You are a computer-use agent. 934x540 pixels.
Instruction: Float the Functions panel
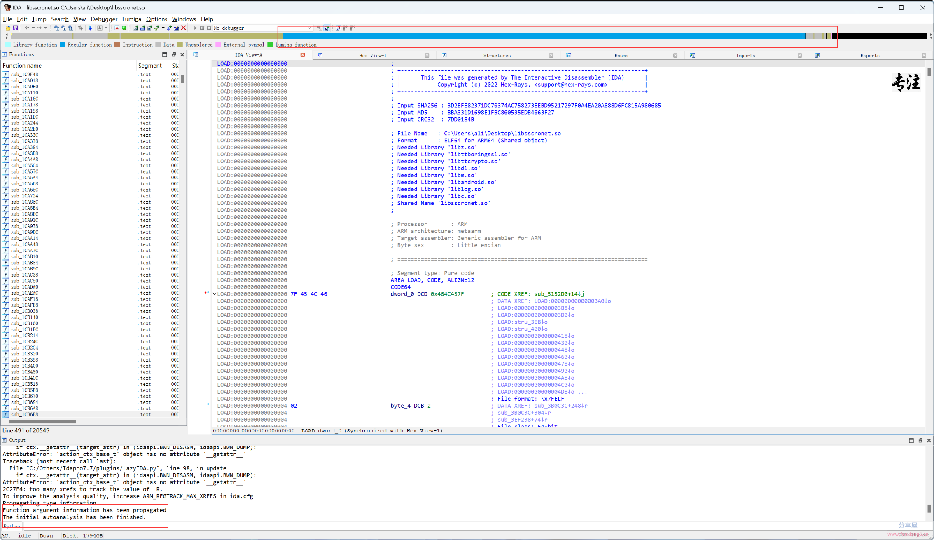173,54
